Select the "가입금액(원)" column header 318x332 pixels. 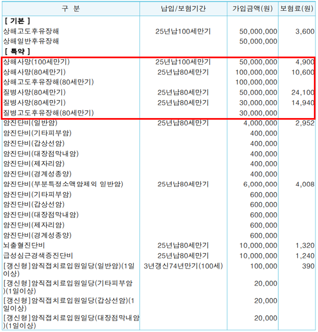(x=252, y=9)
